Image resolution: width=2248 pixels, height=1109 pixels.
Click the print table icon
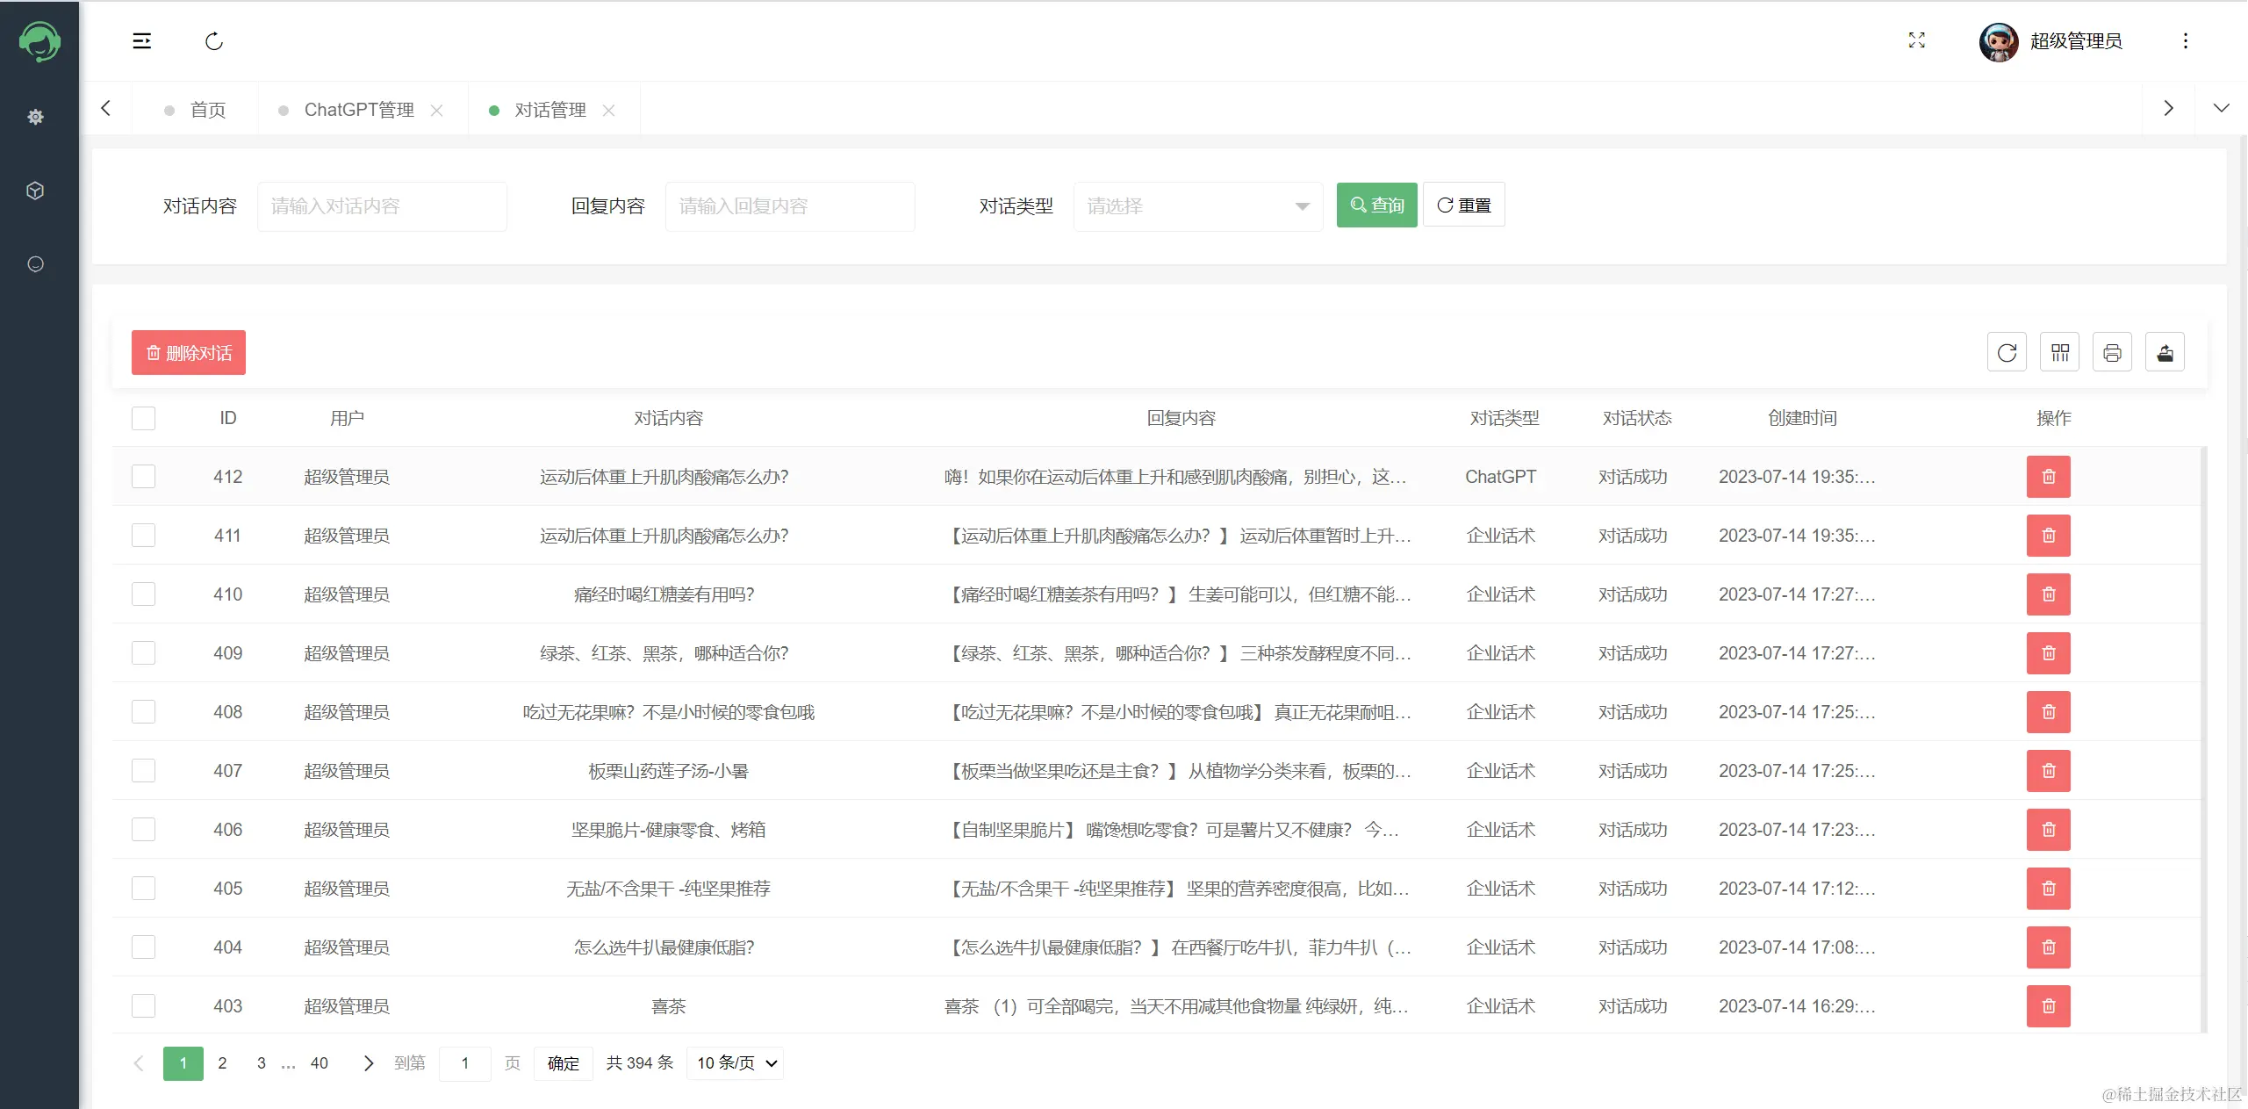(x=2112, y=353)
